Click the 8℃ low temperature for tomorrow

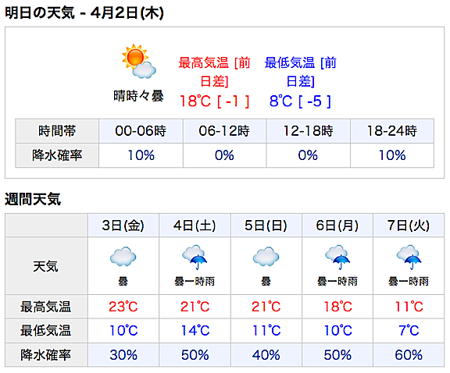coord(280,101)
